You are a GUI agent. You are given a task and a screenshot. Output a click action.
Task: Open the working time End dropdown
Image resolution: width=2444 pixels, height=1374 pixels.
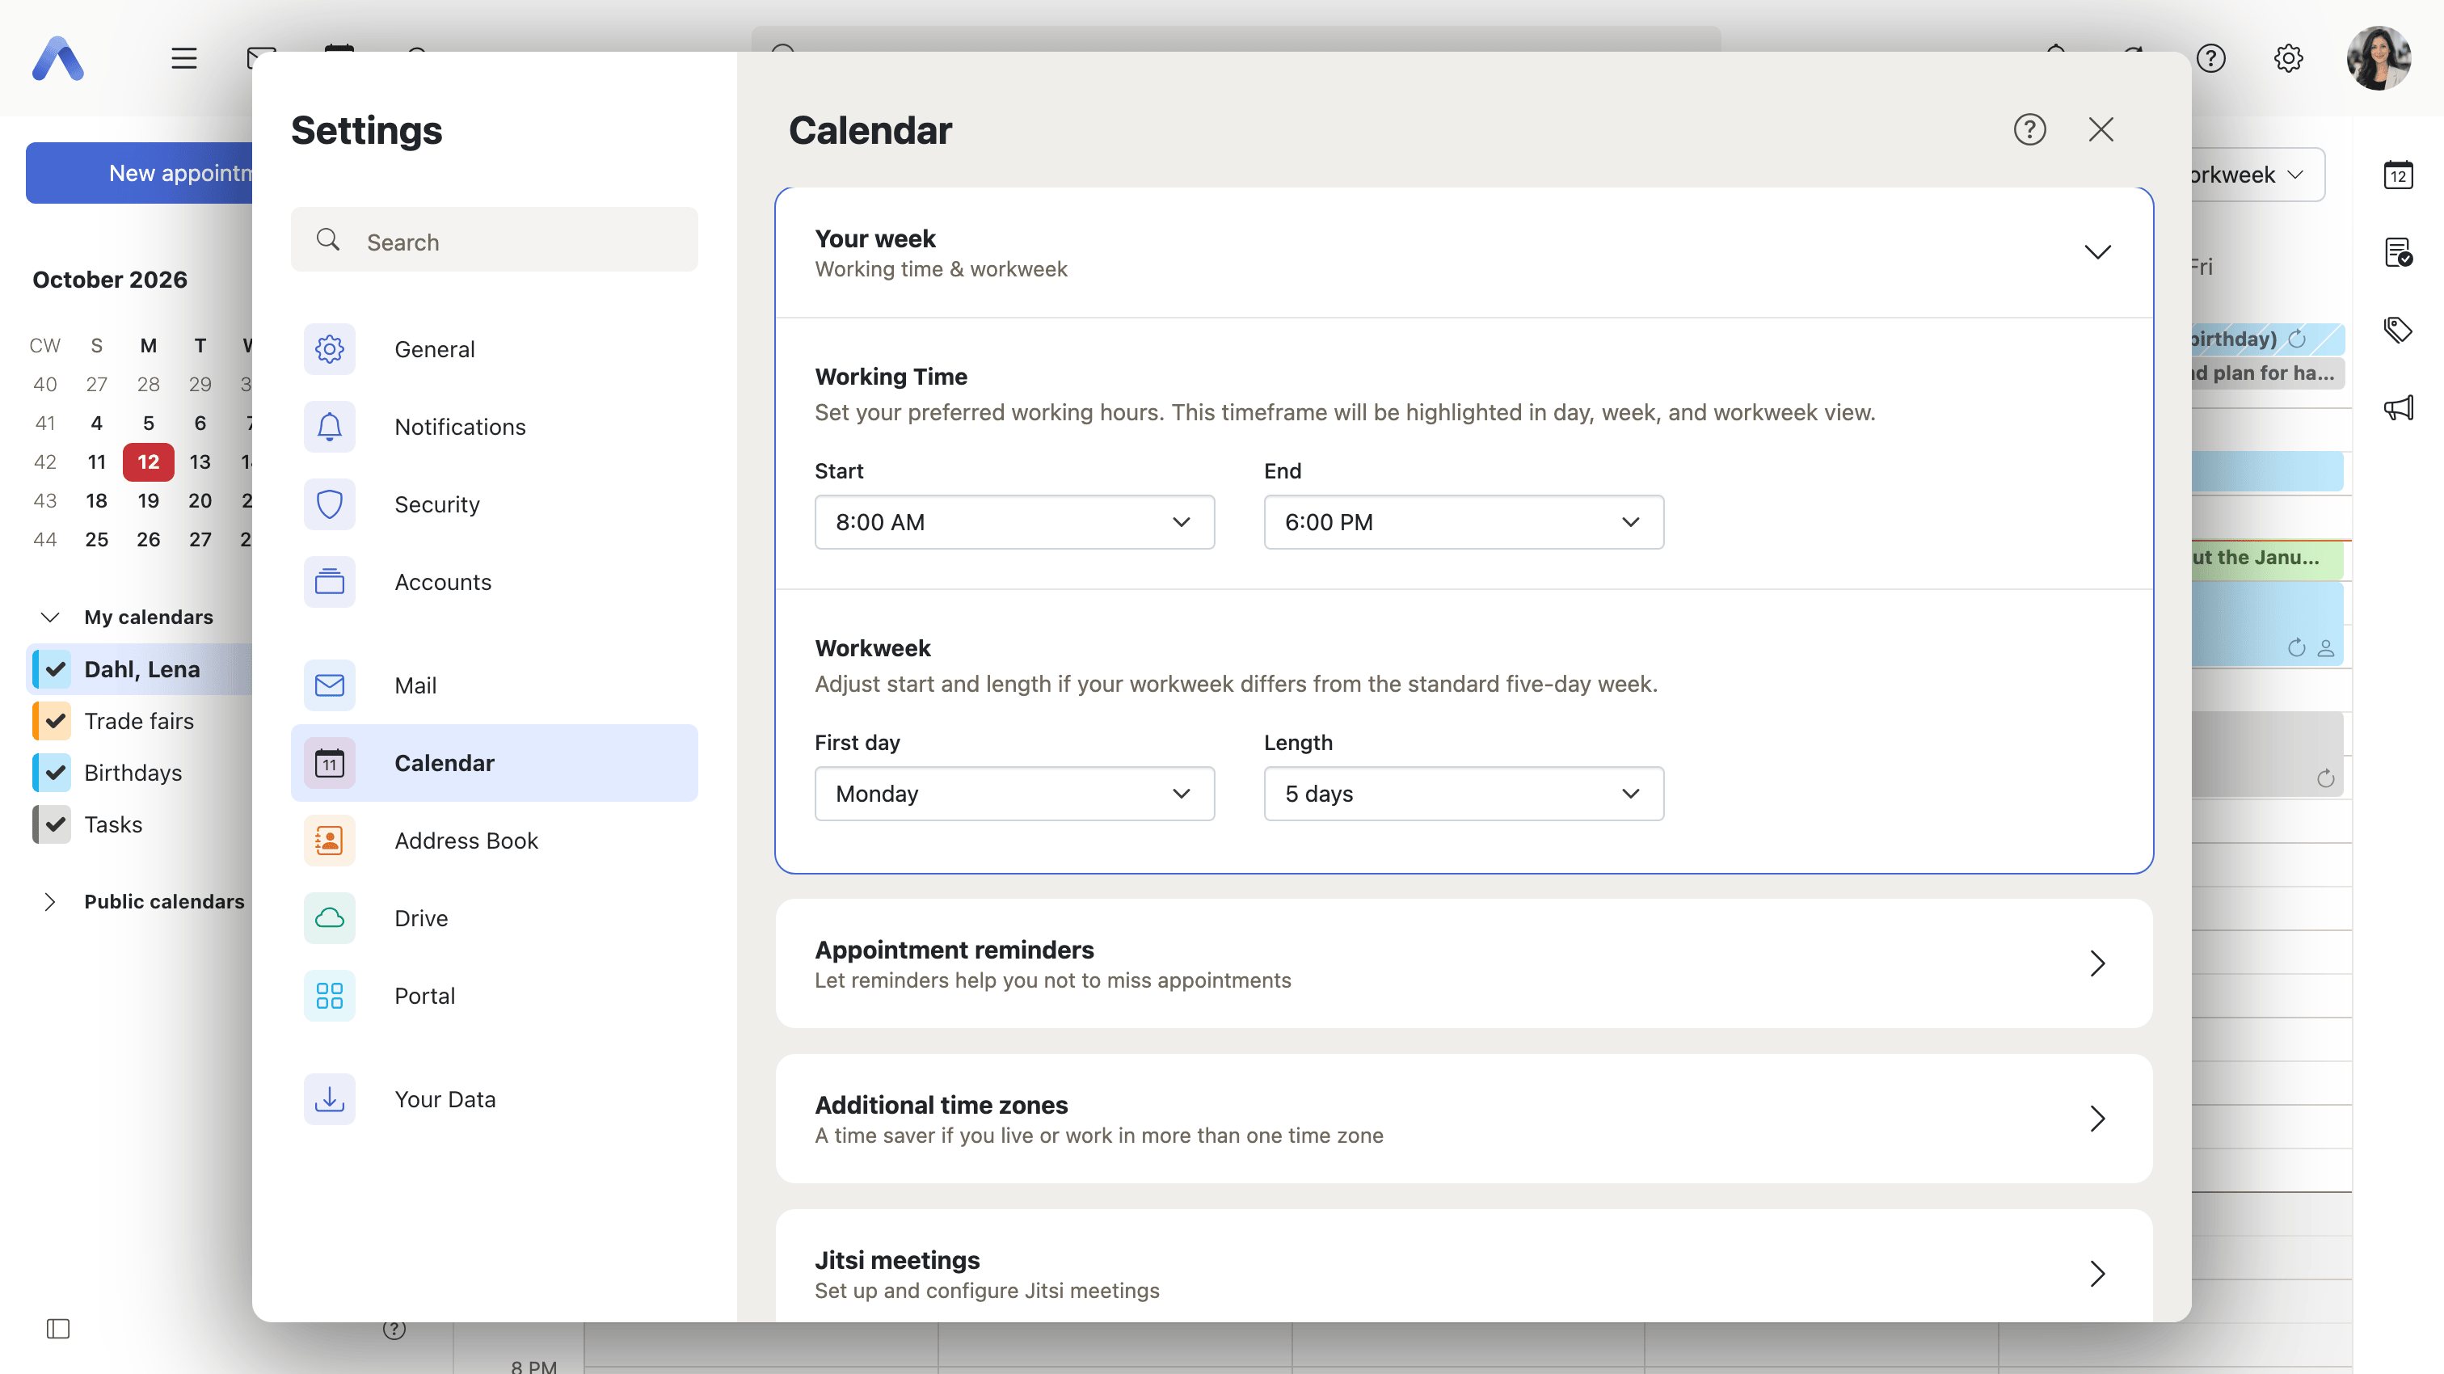(x=1463, y=522)
